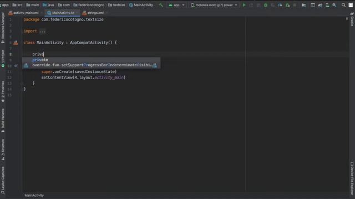Viewport: 355px width, 199px height.
Task: Collapse the onCreate fold marker on line 13
Action: click(x=22, y=83)
